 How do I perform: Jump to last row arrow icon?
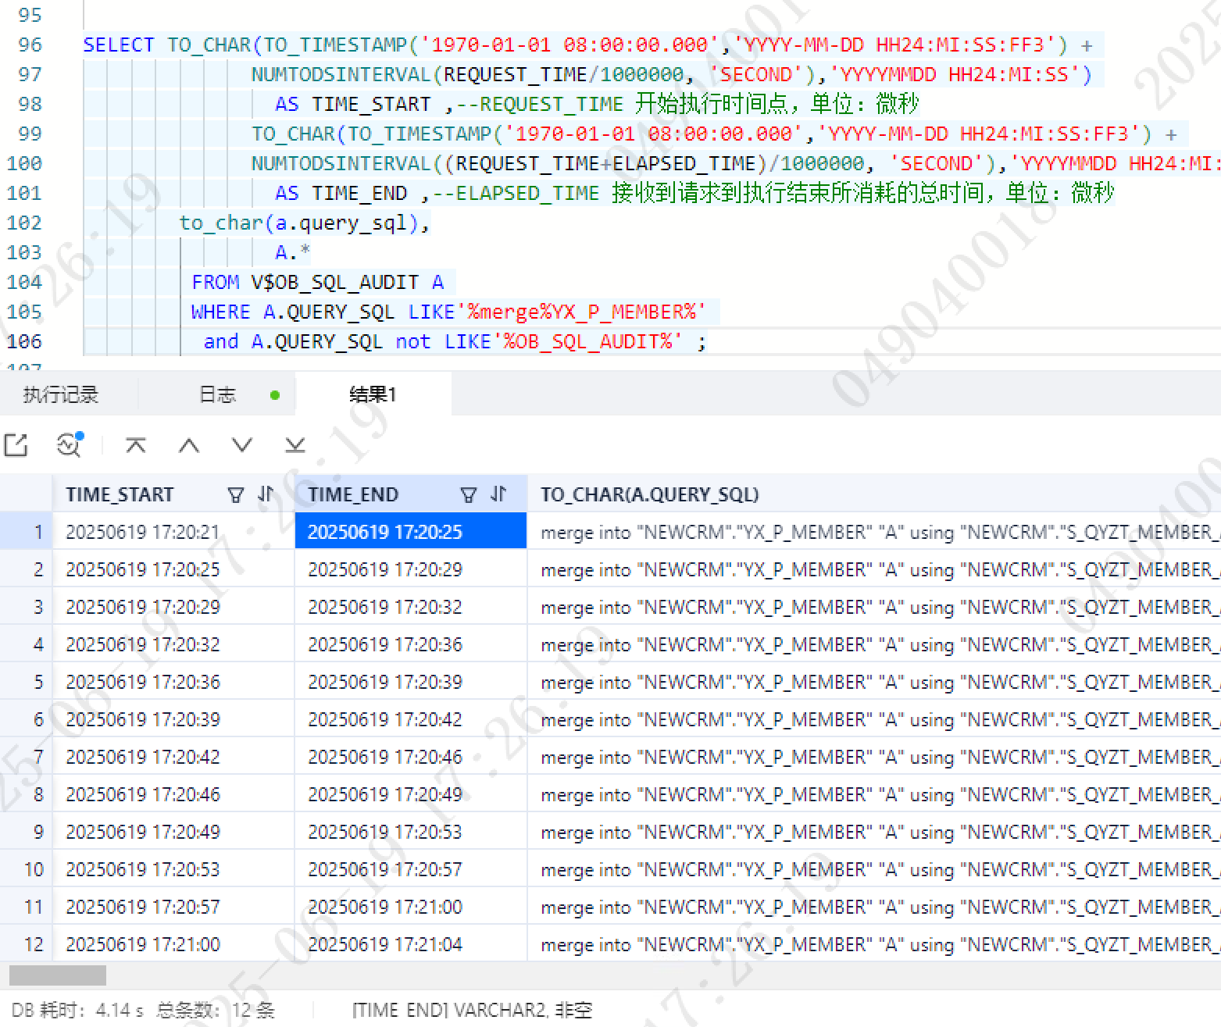(x=295, y=445)
